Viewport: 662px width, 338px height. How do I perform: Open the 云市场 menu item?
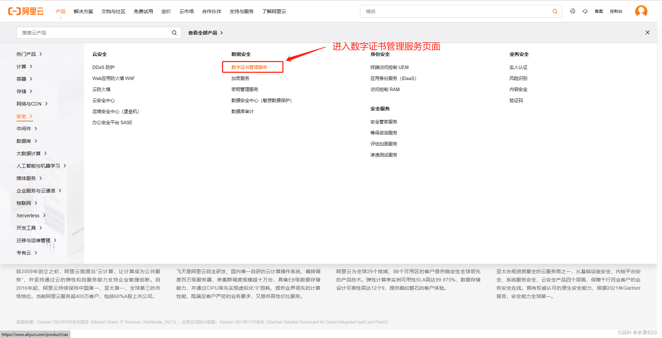[186, 11]
